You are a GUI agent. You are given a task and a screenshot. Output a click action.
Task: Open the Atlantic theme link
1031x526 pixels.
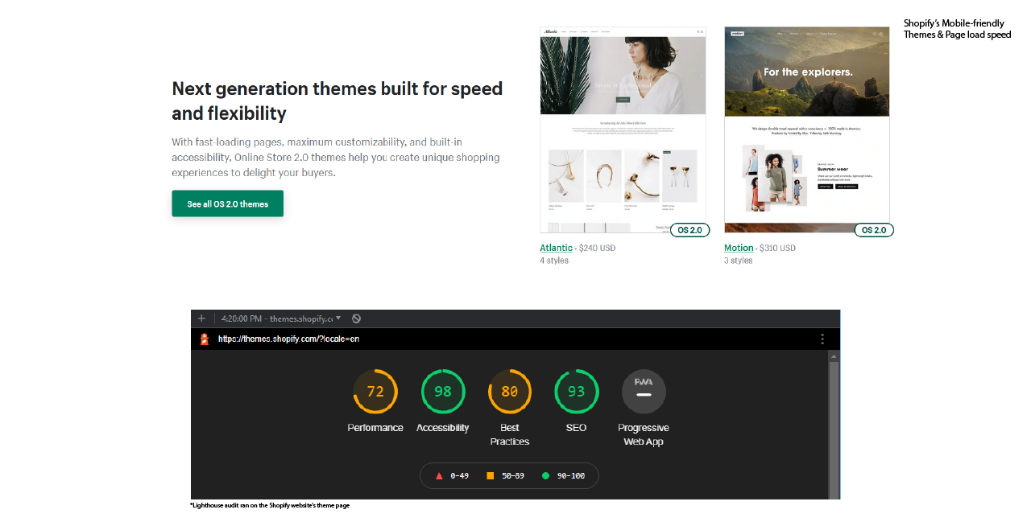coord(556,248)
